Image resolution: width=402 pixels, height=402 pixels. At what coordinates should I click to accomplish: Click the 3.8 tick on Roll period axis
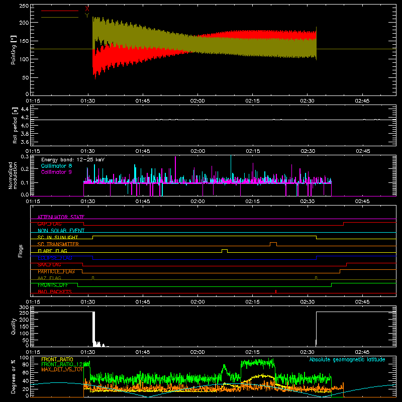[25, 134]
